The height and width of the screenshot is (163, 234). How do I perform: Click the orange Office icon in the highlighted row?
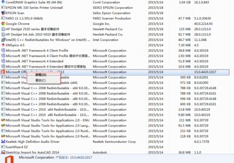point(3,72)
